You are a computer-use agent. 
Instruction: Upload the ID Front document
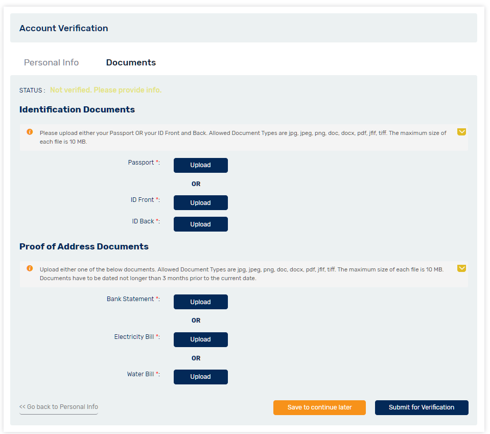tap(201, 202)
